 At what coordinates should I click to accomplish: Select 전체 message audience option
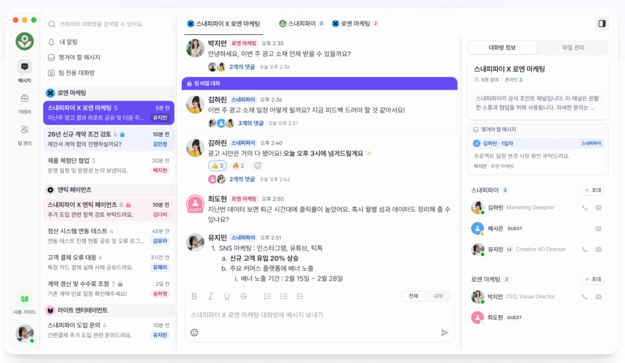[x=413, y=296]
